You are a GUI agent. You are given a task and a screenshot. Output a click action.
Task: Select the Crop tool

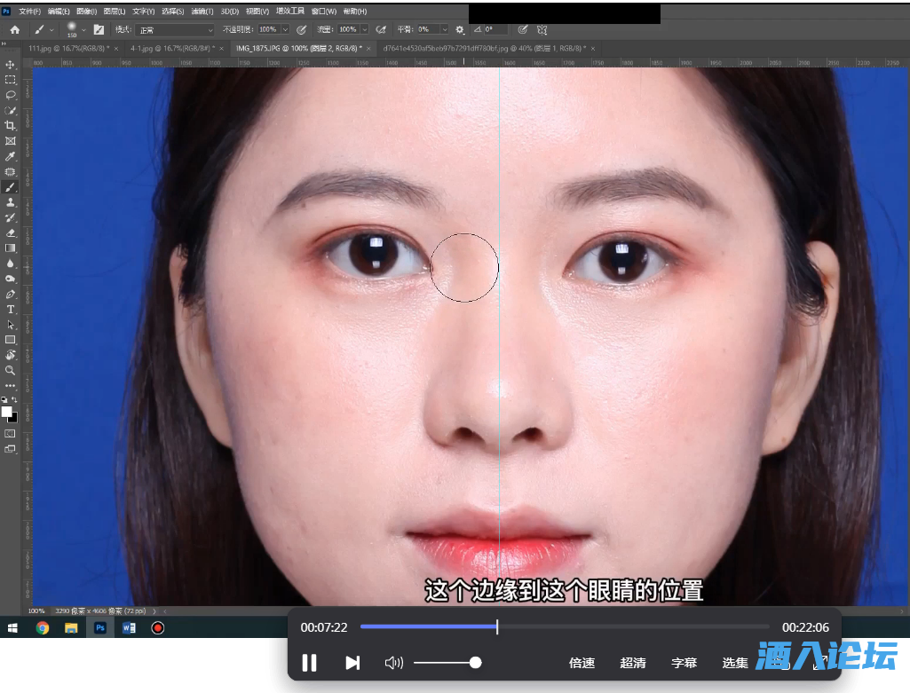[x=11, y=126]
